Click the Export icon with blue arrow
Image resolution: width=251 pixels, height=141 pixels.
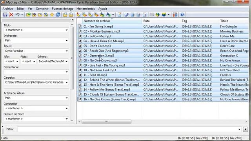(127, 15)
